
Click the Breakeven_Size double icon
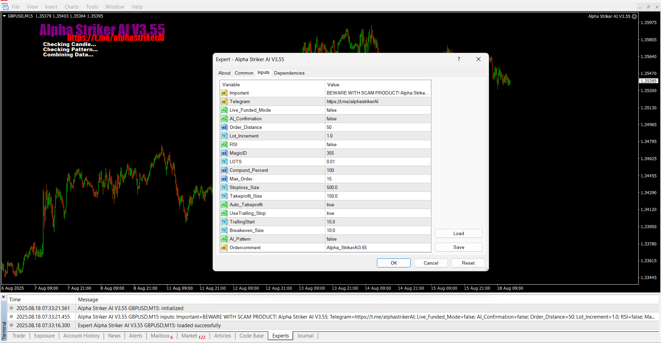coord(224,230)
